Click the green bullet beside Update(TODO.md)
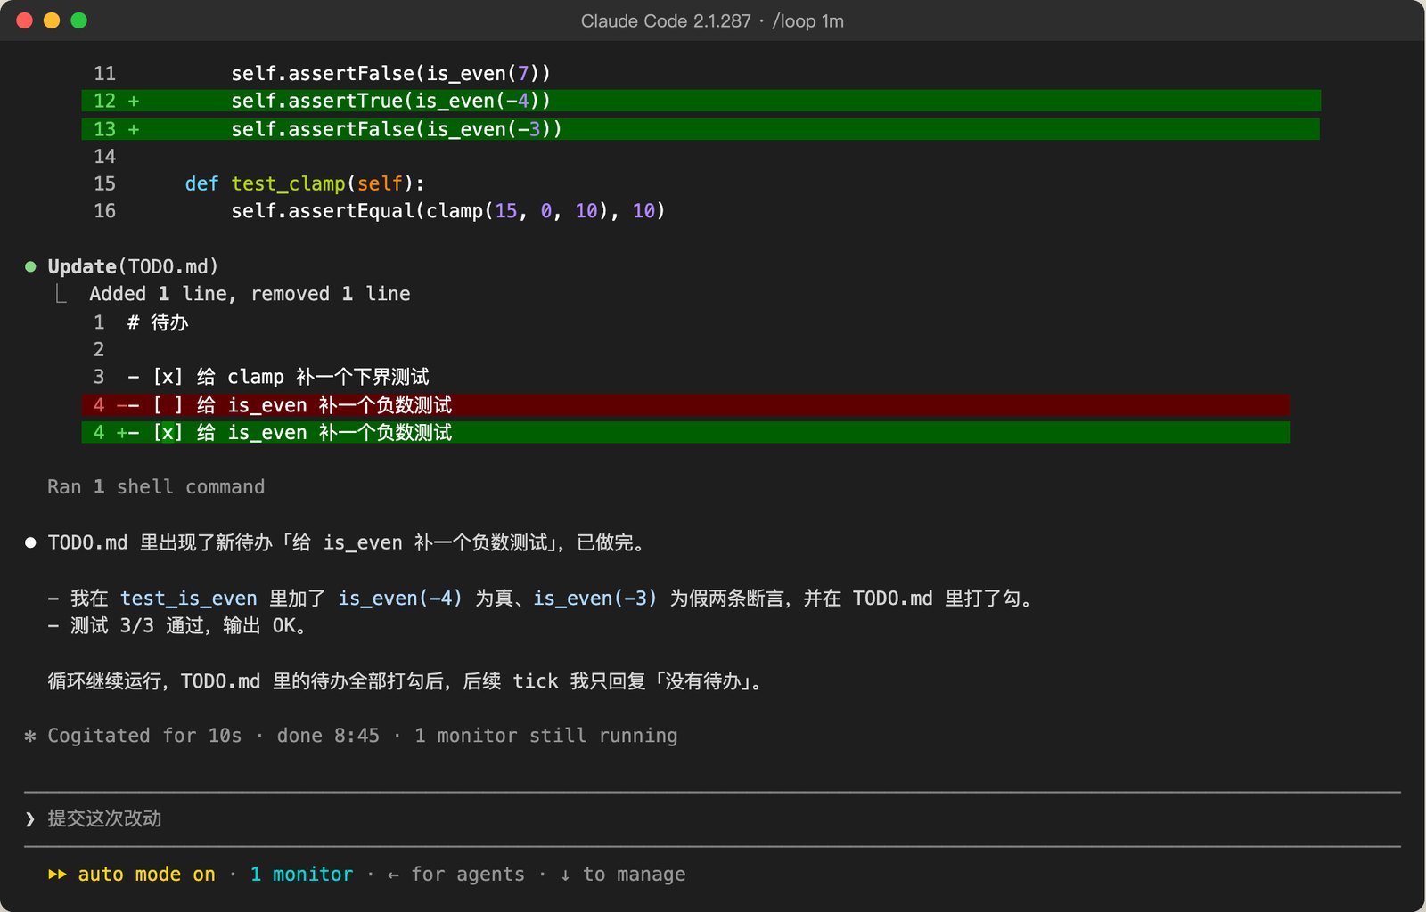The height and width of the screenshot is (912, 1426). [30, 266]
